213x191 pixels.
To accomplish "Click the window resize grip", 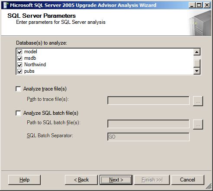I will [209, 187].
